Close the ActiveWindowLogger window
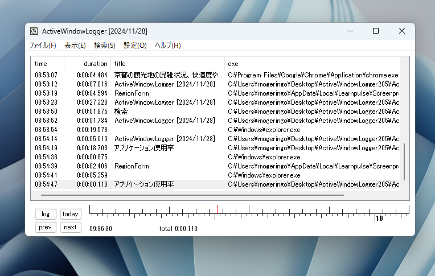 pyautogui.click(x=402, y=31)
